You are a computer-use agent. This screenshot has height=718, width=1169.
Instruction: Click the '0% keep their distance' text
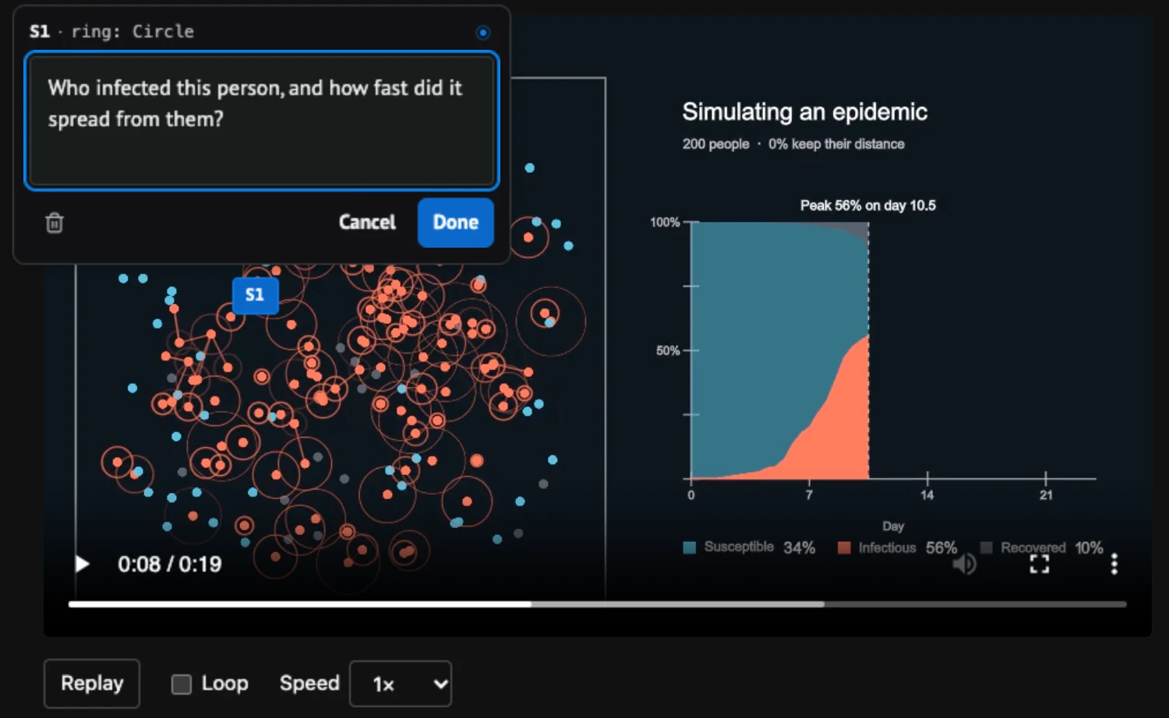836,144
